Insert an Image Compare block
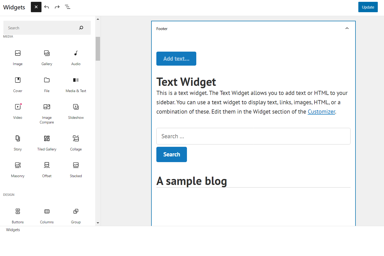The width and height of the screenshot is (384, 256). 47,114
